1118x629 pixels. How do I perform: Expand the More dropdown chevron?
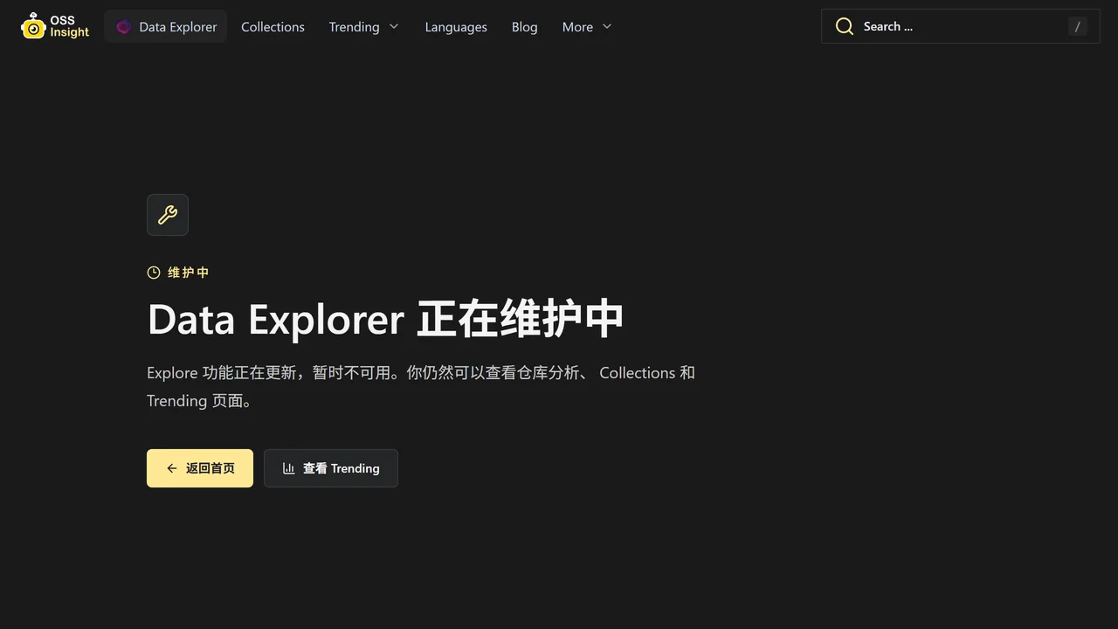click(x=607, y=27)
